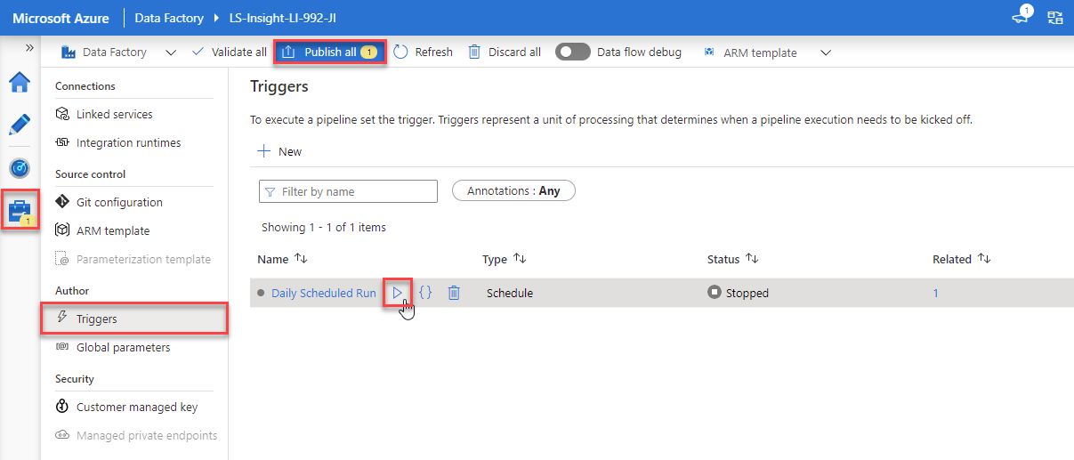1074x460 pixels.
Task: Delete the Daily Scheduled Run trigger
Action: (454, 293)
